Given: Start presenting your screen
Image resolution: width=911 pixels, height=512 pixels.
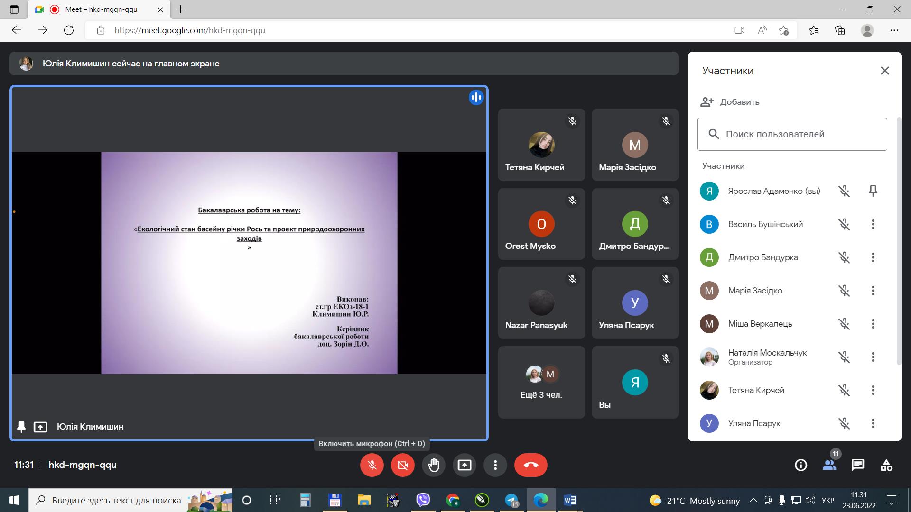Looking at the screenshot, I should (464, 465).
